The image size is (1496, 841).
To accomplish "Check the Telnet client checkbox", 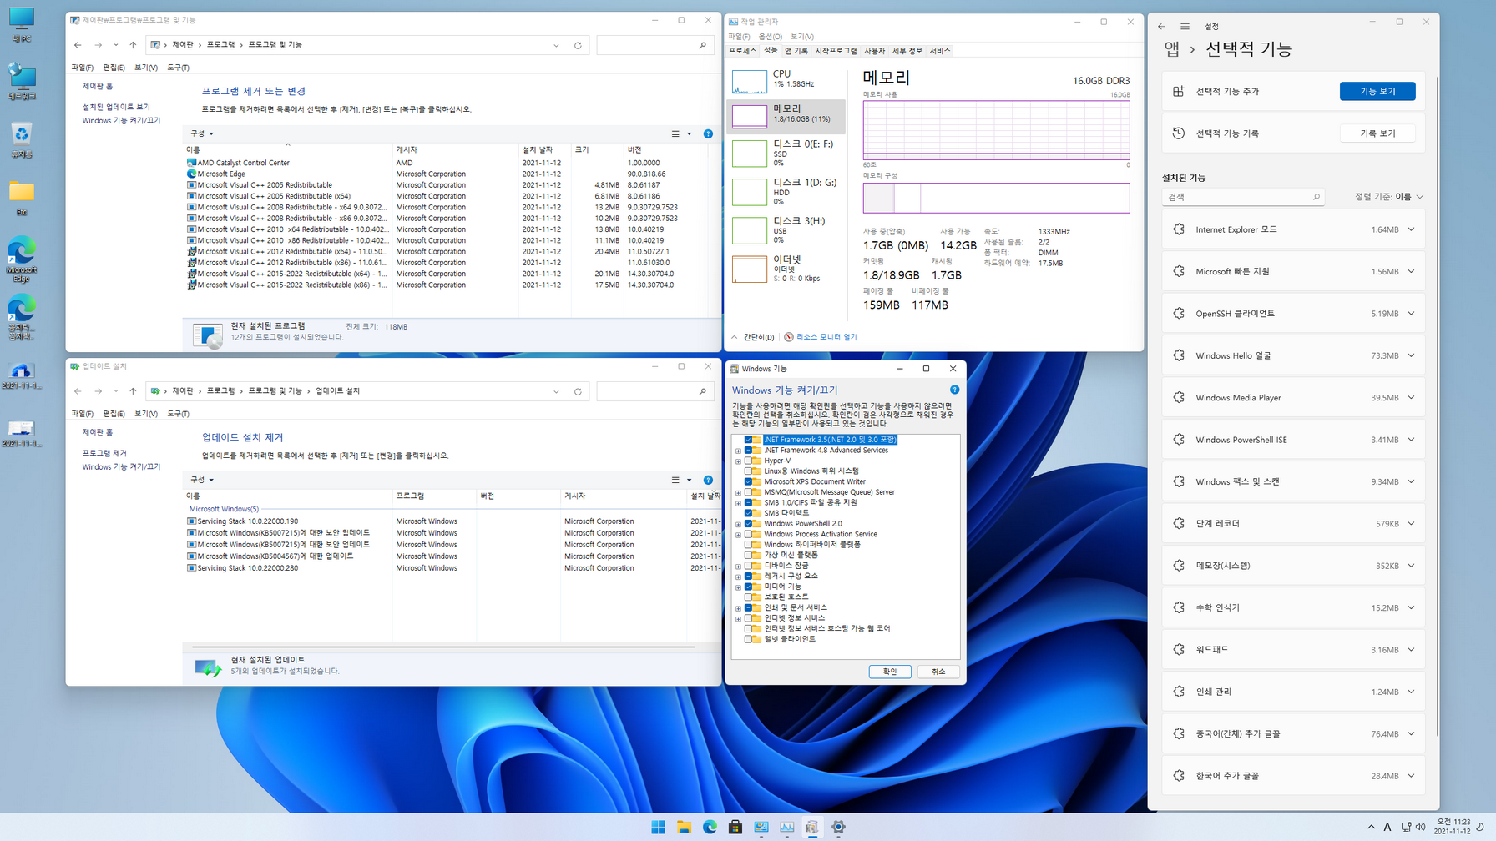I will (x=748, y=639).
